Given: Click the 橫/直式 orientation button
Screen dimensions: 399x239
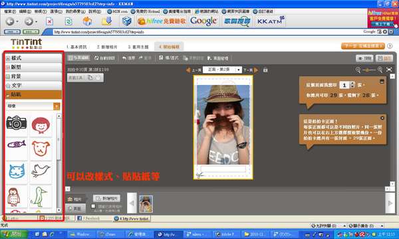Looking at the screenshot, I should 168,58.
